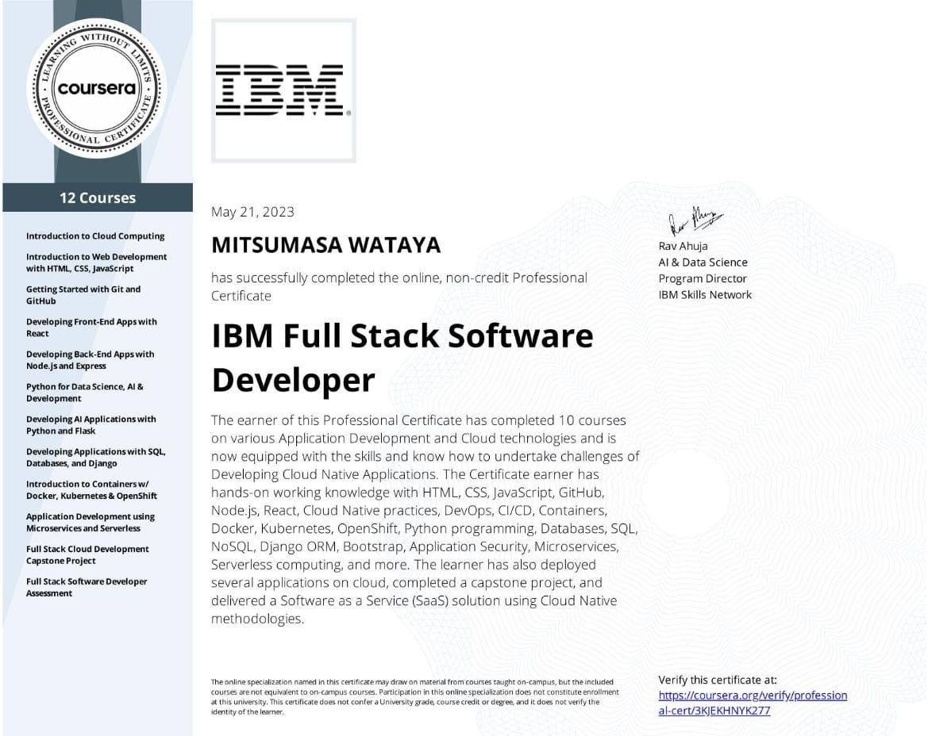Select Python for Data Science course
928x736 pixels.
point(85,393)
